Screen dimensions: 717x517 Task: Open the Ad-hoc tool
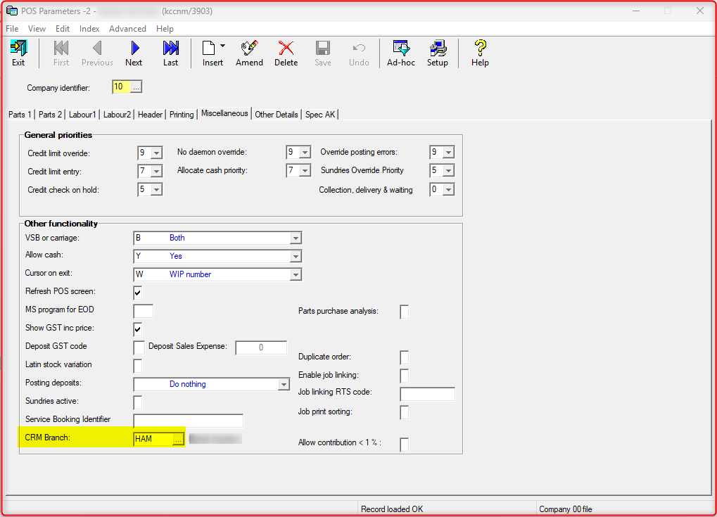click(x=401, y=53)
